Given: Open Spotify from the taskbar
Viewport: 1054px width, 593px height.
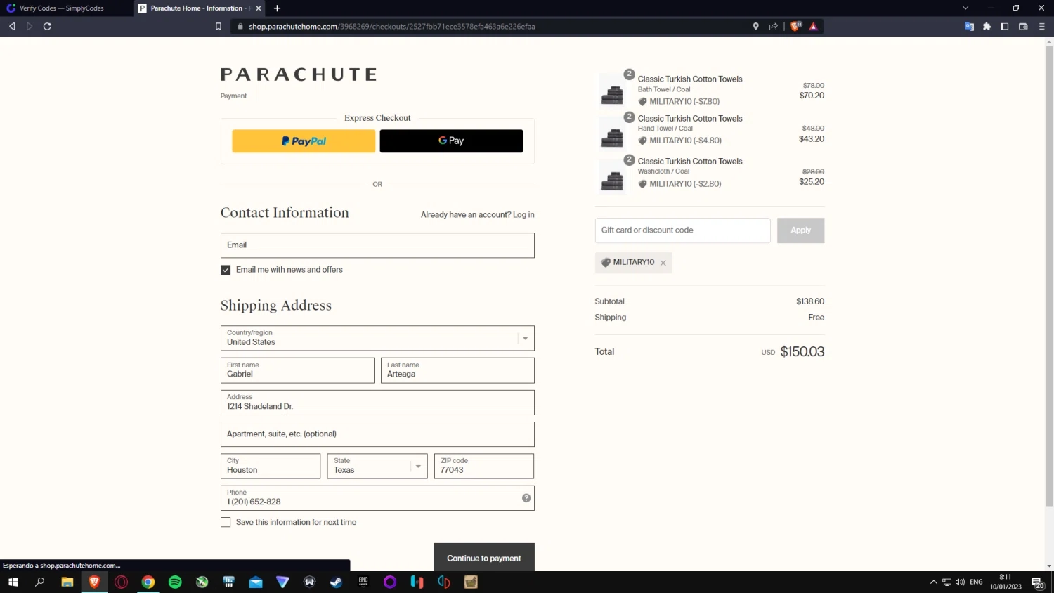Looking at the screenshot, I should point(175,582).
